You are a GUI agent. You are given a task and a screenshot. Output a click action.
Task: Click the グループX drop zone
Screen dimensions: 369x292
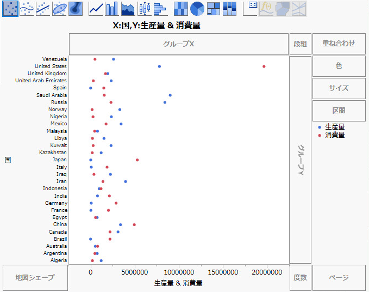(x=179, y=44)
